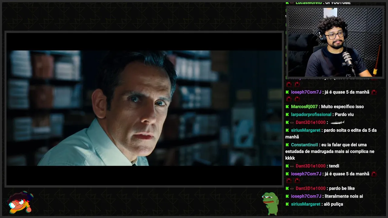Click siriusMargaret's name on the 'pardo solta' message
This screenshot has width=388, height=218.
(306, 130)
